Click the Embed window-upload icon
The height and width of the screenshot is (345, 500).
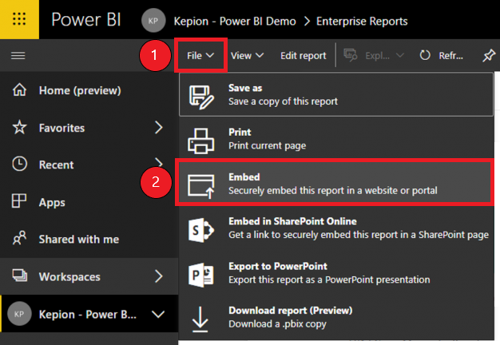click(x=201, y=185)
